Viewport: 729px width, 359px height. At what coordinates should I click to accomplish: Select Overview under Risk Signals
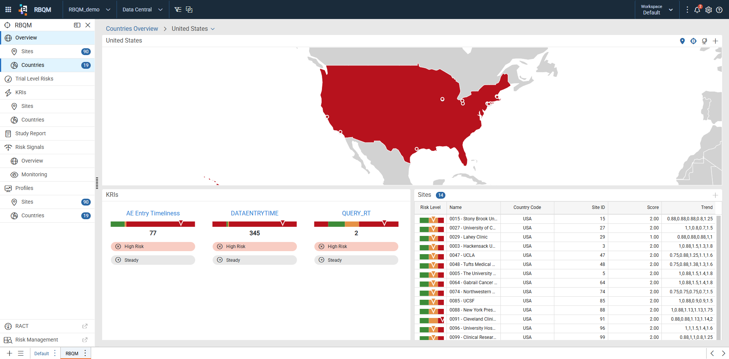47,161
